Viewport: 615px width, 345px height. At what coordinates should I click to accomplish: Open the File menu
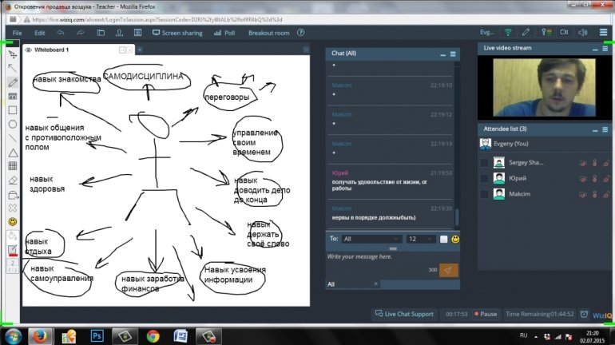click(x=17, y=33)
